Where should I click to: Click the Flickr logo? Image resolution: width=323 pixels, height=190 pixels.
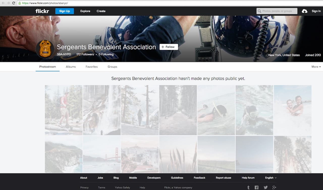point(42,11)
